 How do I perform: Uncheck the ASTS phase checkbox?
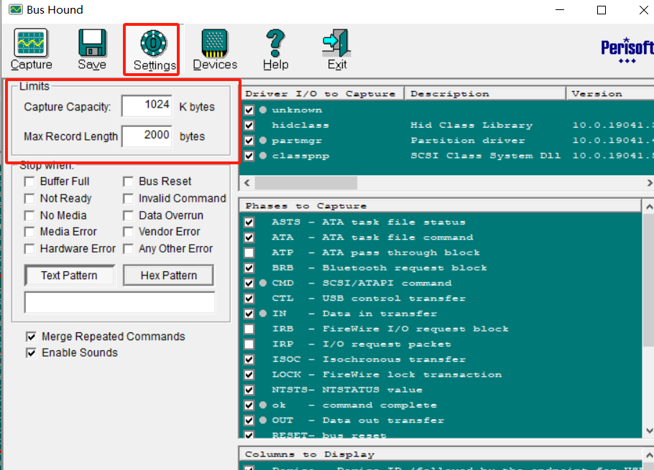click(x=249, y=222)
